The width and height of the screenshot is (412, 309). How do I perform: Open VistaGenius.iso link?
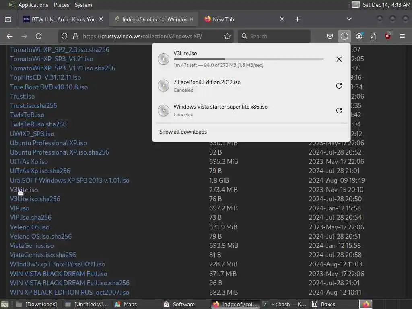(32, 245)
